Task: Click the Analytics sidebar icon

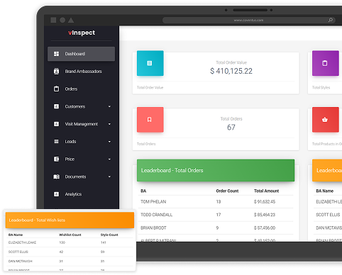Action: click(56, 194)
